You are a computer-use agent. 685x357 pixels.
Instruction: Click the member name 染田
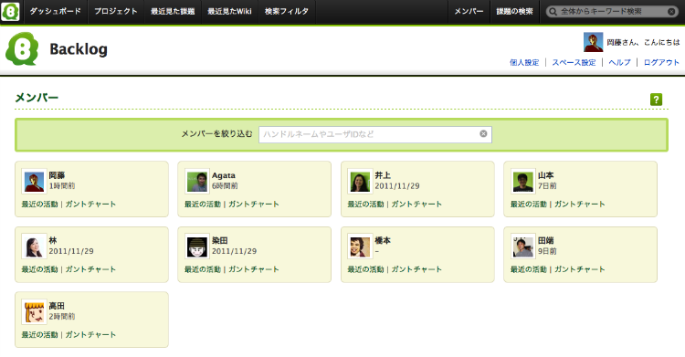pos(220,240)
